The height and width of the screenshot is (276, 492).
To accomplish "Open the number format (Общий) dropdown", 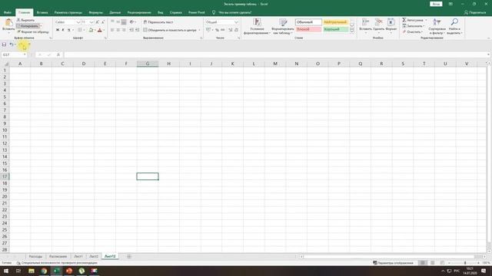I will pyautogui.click(x=236, y=22).
